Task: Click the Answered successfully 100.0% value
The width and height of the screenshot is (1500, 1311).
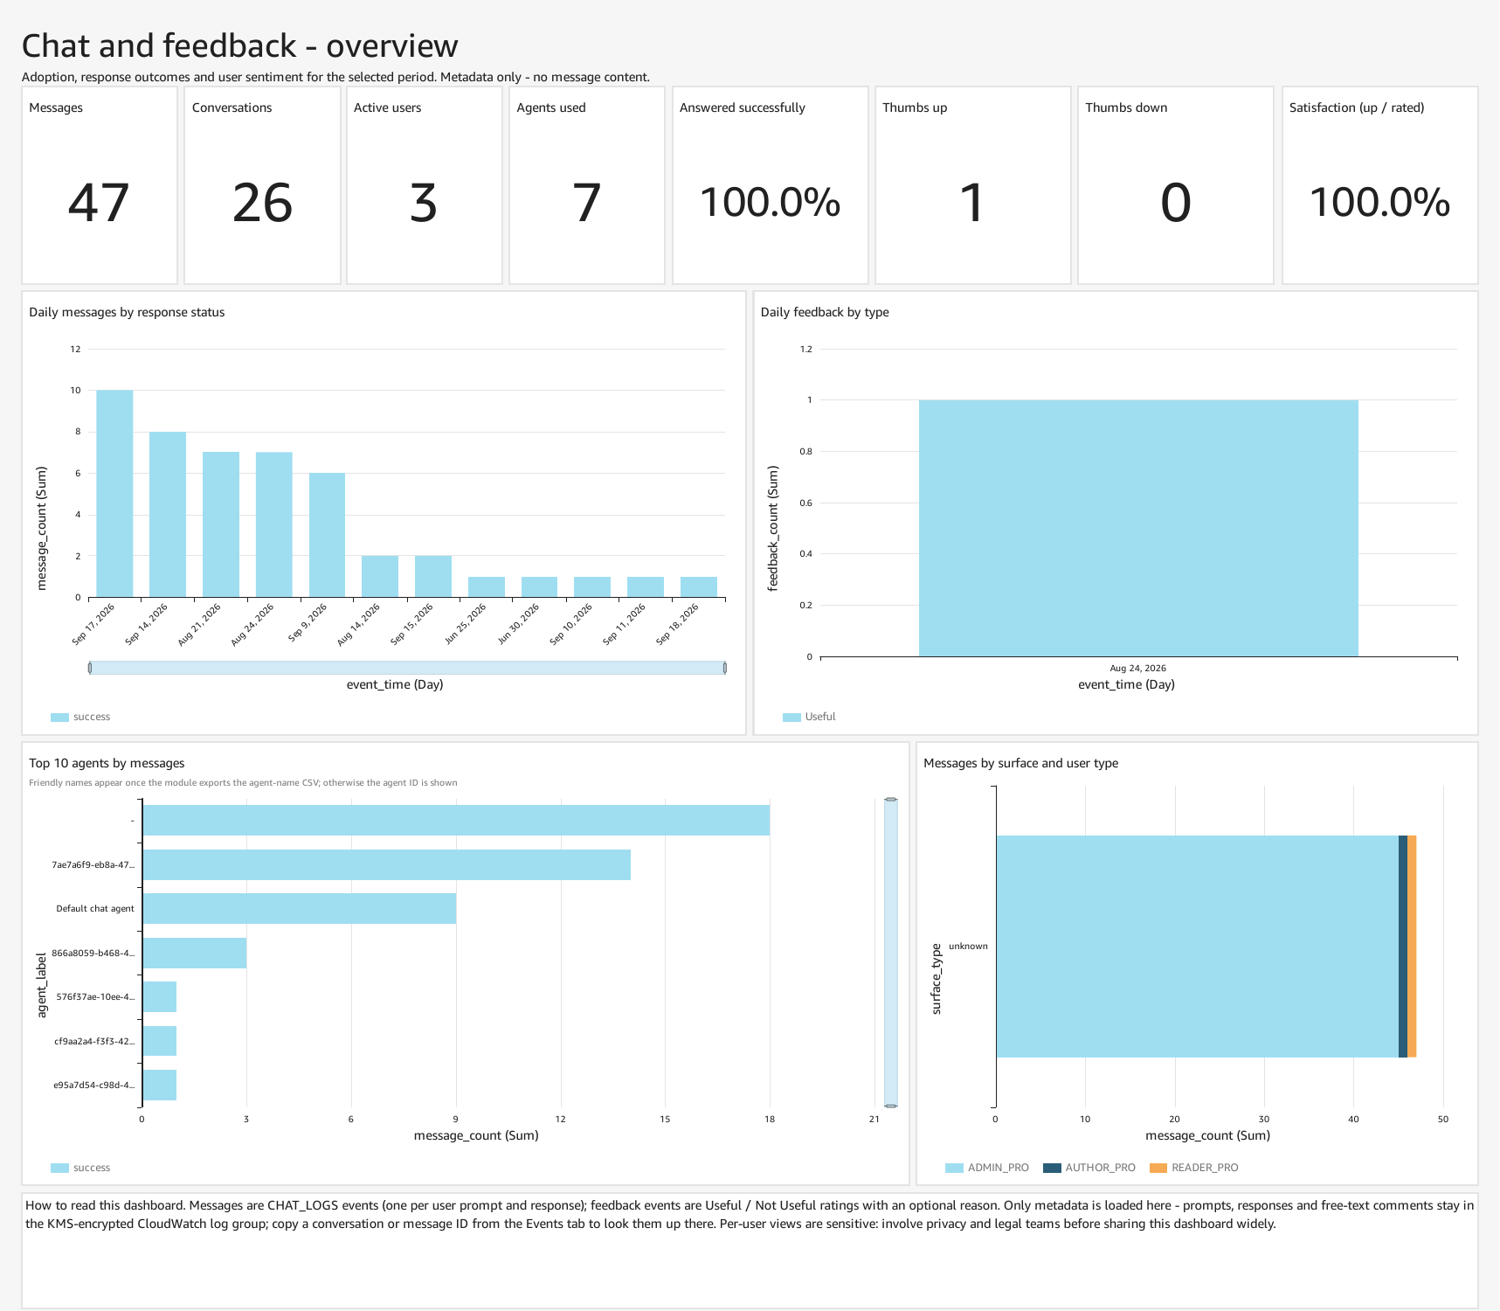Action: click(770, 203)
